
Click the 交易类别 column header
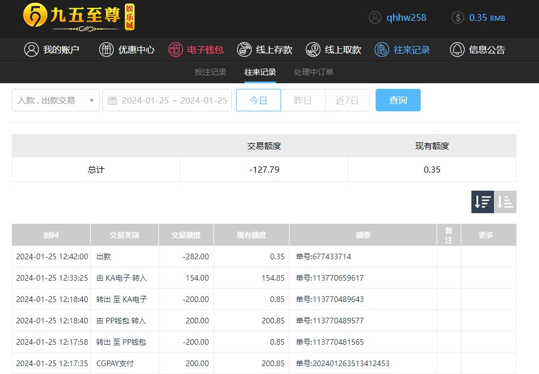pos(124,235)
